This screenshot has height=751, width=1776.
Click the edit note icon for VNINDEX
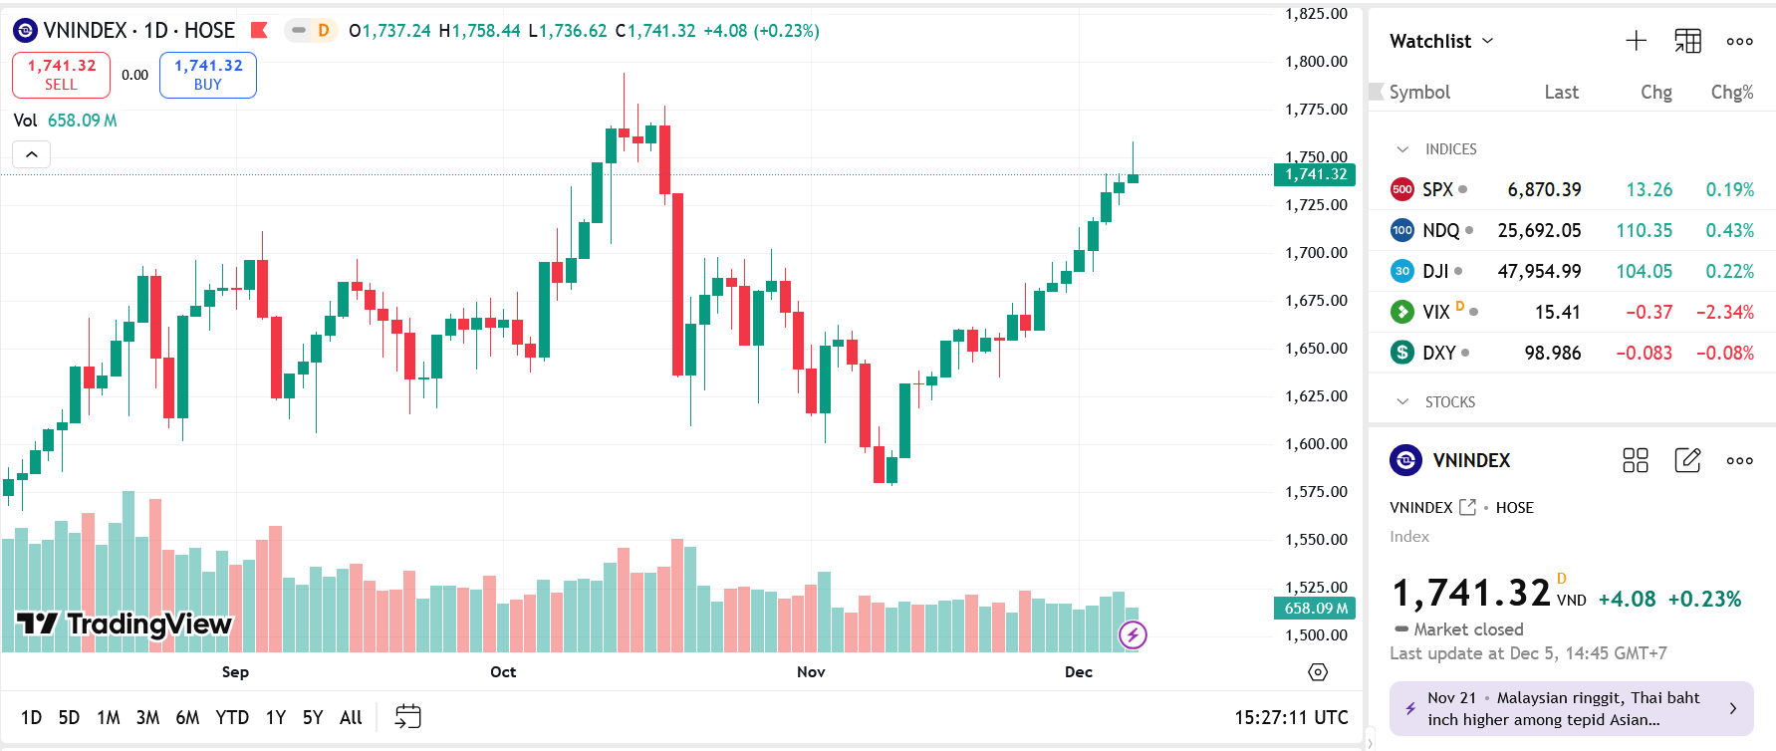point(1687,460)
